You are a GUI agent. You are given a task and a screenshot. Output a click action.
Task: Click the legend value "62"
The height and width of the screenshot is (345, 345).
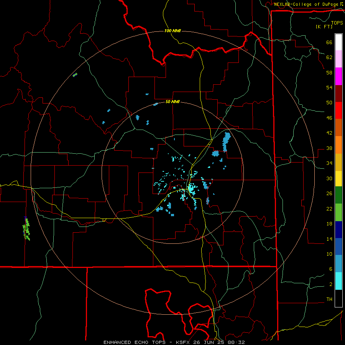click(x=329, y=58)
